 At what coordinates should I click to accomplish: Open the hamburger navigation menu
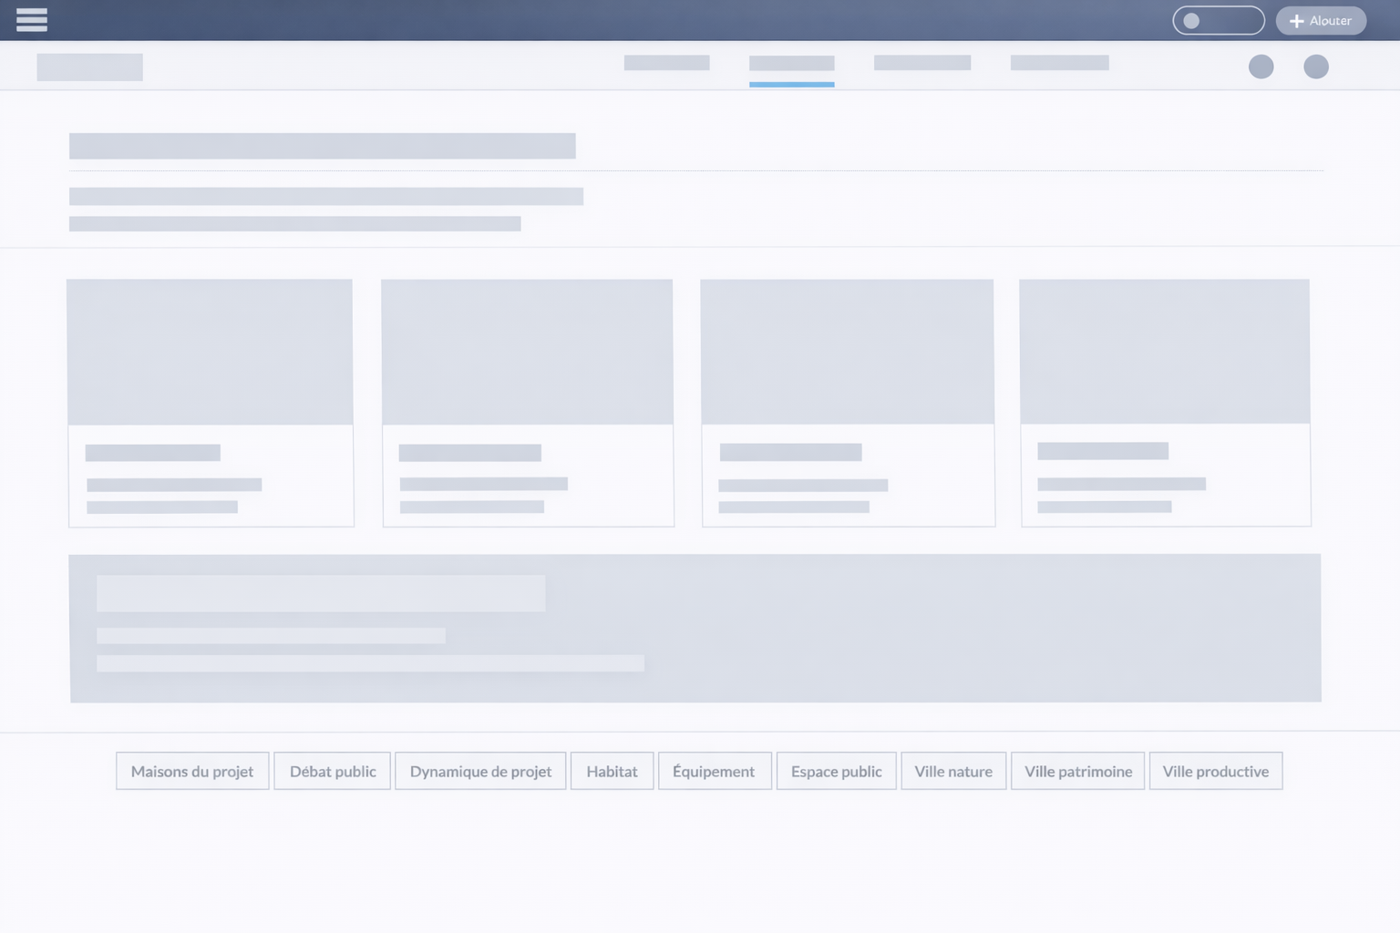(32, 20)
